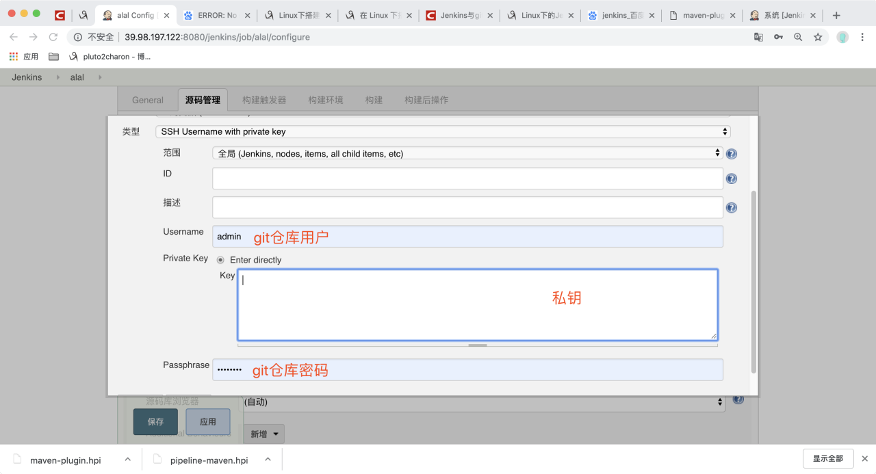Open the bookmarks folder icon

53,57
